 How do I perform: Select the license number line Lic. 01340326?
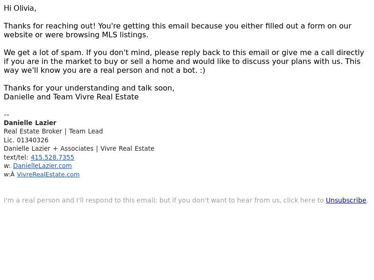tap(26, 140)
